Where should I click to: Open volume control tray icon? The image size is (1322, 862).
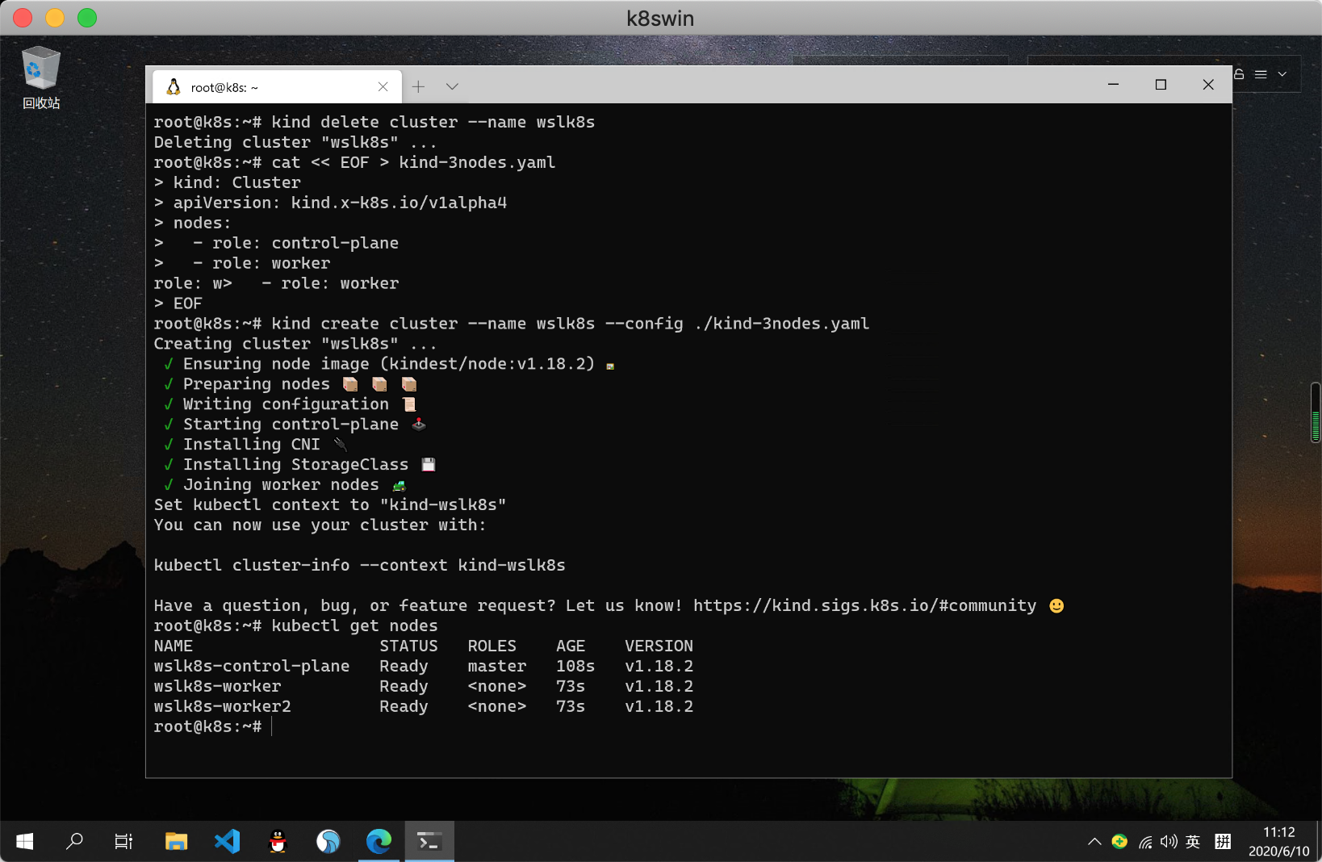pos(1169,842)
